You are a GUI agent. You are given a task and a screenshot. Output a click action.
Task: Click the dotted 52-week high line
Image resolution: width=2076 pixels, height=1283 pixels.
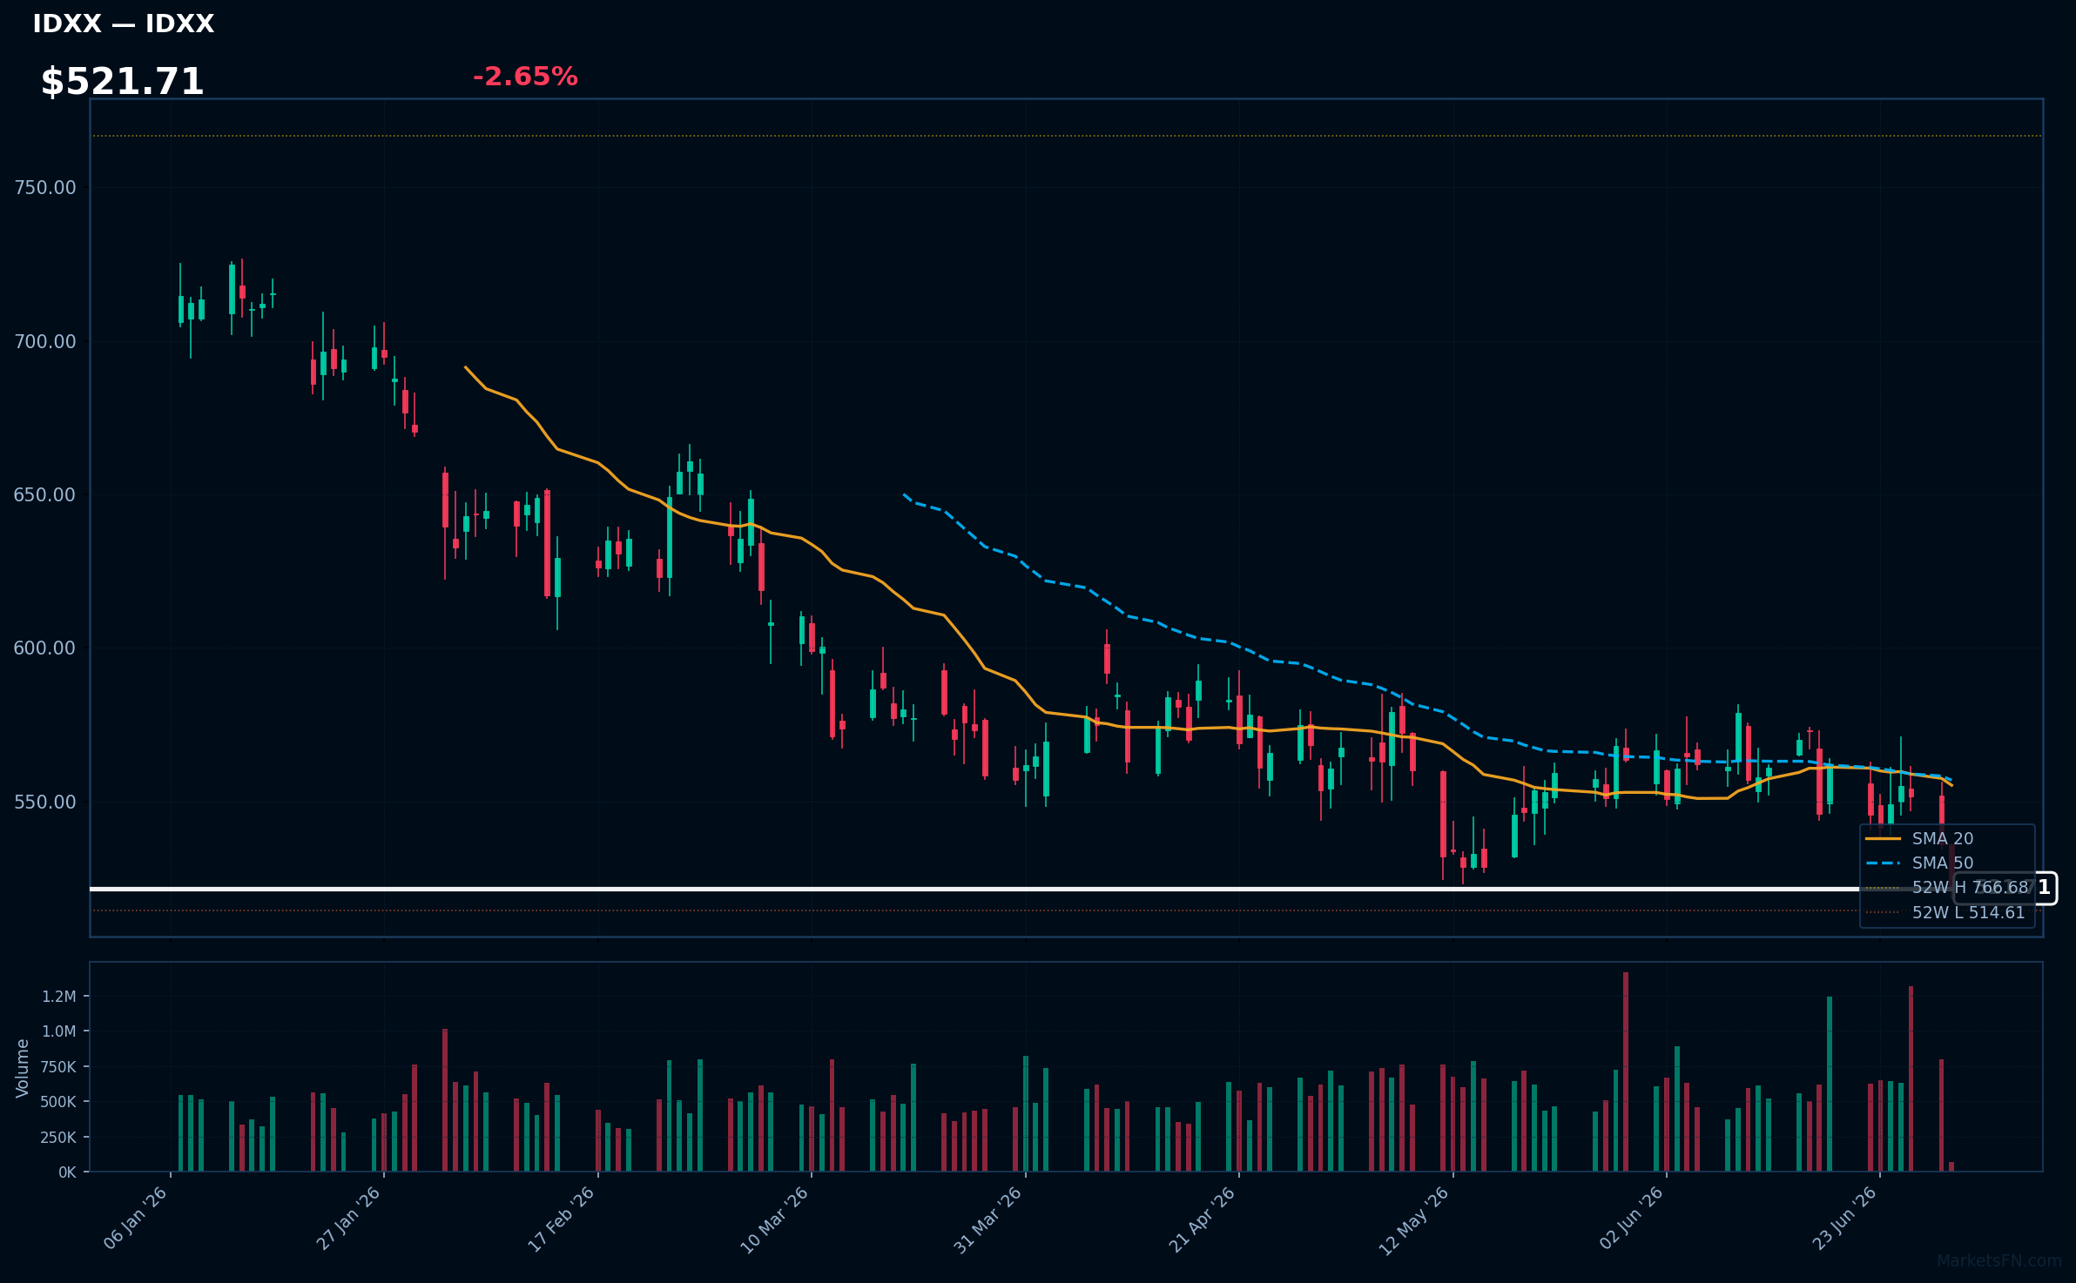1067,136
